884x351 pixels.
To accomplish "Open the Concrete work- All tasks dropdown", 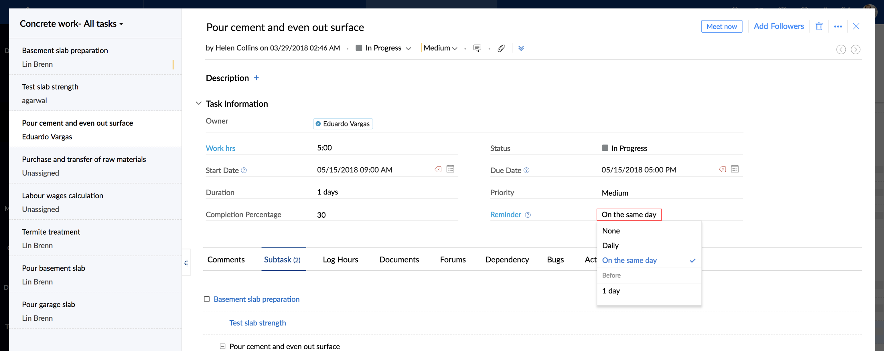I will [71, 24].
